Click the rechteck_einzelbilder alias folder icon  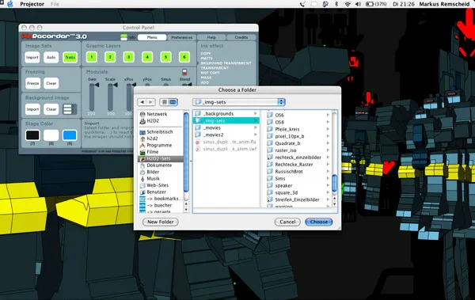click(270, 158)
